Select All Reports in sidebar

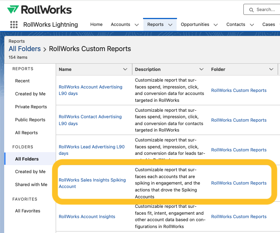26,133
